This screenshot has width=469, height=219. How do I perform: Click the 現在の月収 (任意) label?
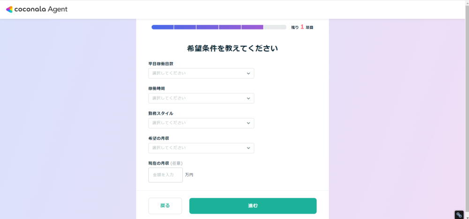pos(166,163)
